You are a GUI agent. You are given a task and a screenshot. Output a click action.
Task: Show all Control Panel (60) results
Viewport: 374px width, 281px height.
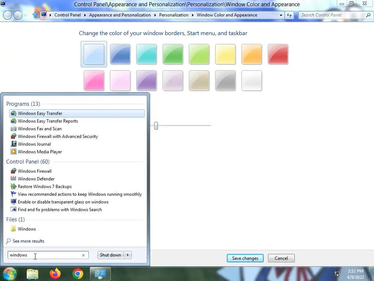pyautogui.click(x=28, y=161)
